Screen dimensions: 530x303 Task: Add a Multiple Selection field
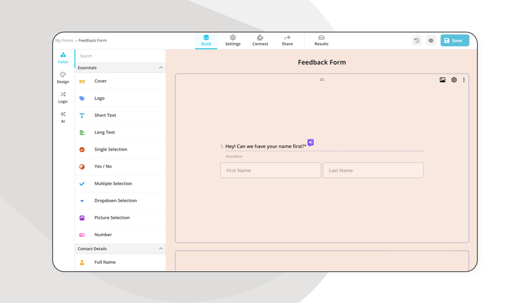coord(113,183)
